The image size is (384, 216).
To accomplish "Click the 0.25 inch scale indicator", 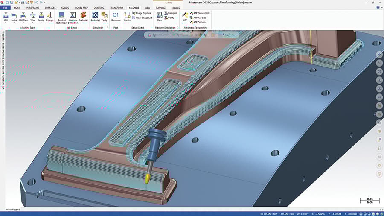I will coord(370,201).
